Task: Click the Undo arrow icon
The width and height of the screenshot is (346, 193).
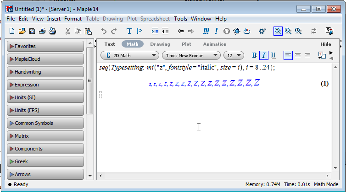Action: pos(104,31)
